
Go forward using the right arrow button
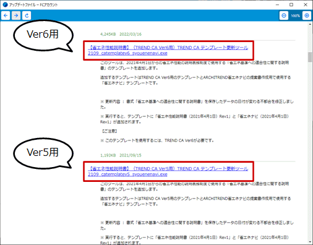coord(16,15)
